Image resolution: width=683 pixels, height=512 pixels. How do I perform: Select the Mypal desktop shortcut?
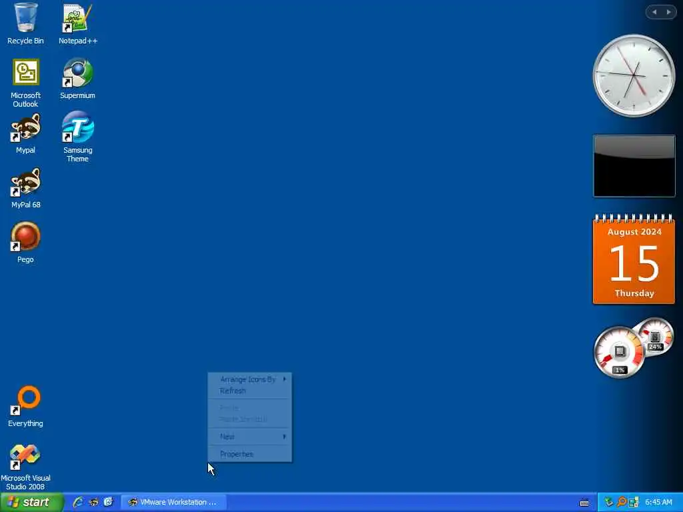(x=25, y=133)
